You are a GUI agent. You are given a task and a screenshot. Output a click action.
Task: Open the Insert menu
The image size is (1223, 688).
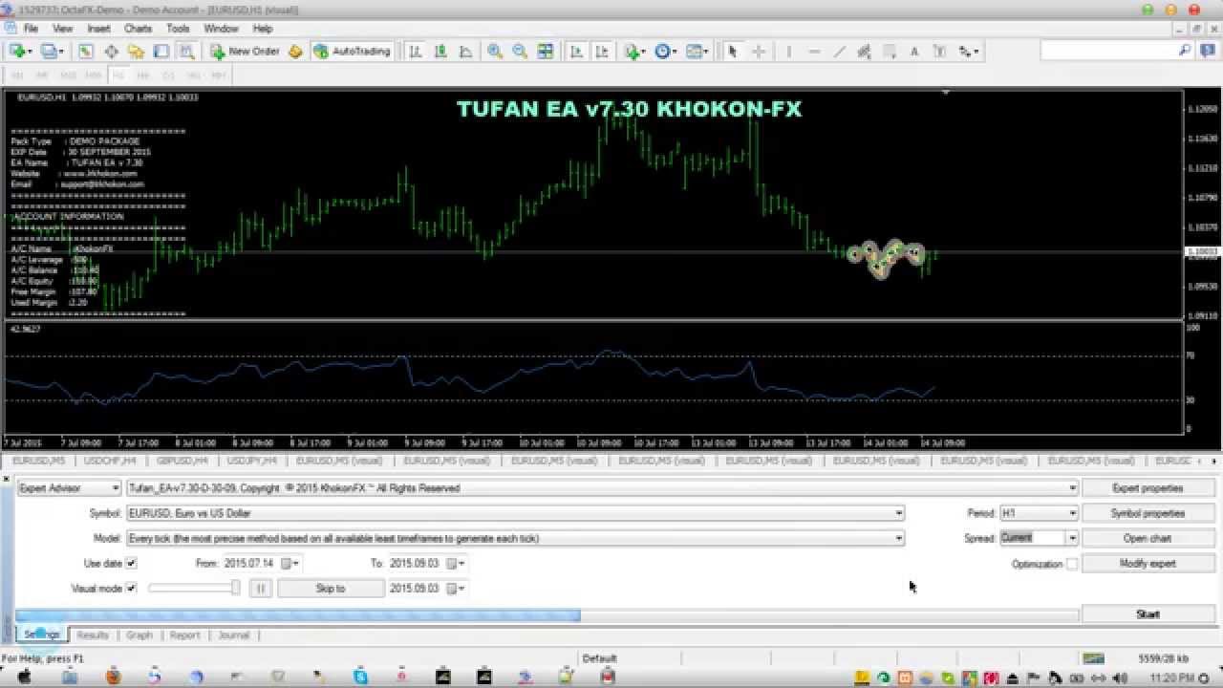[x=98, y=29]
